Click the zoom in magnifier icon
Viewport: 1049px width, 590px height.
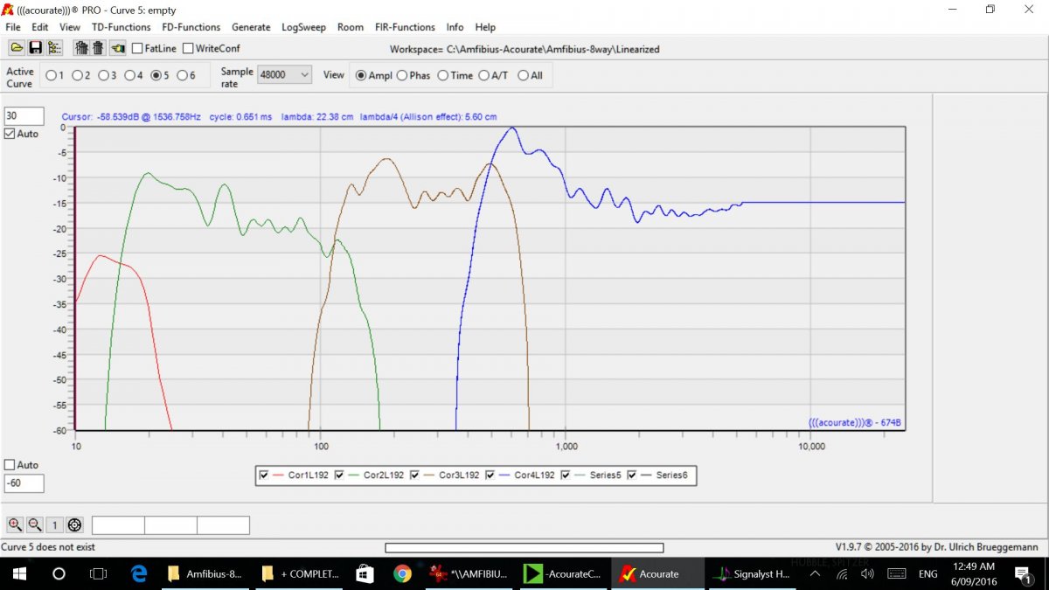pyautogui.click(x=15, y=524)
